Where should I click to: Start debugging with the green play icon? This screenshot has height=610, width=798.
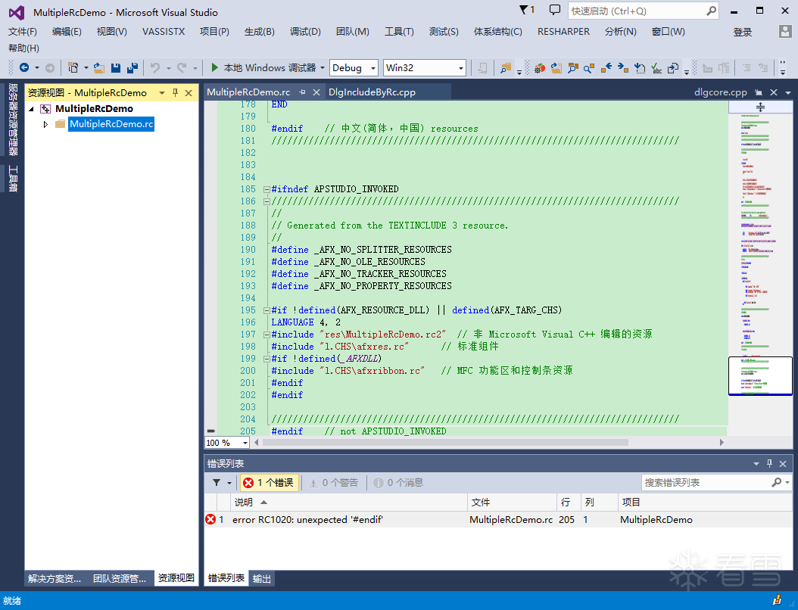tap(215, 67)
